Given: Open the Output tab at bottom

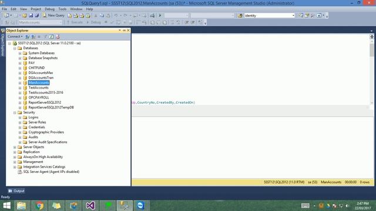Looking at the screenshot, I should [16, 191].
